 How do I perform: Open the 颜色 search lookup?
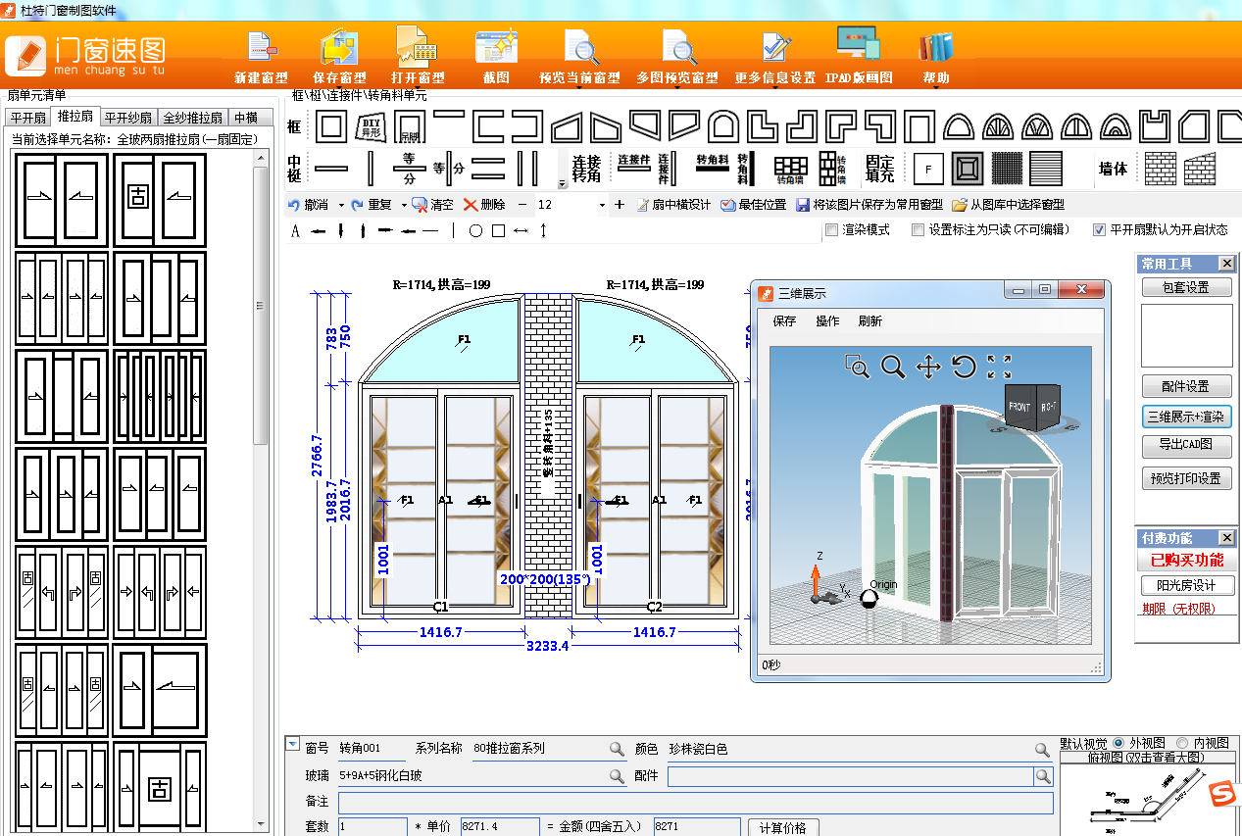1042,749
